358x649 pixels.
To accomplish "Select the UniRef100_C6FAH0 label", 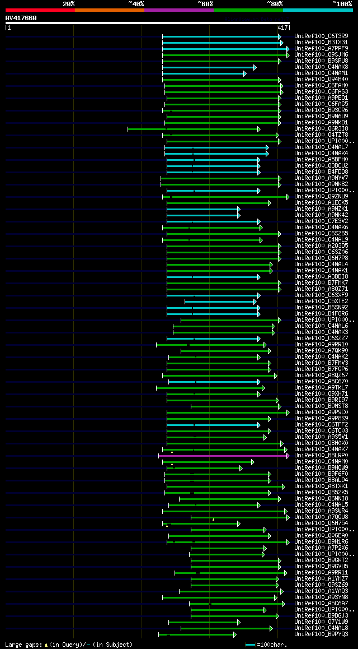I will (x=321, y=86).
